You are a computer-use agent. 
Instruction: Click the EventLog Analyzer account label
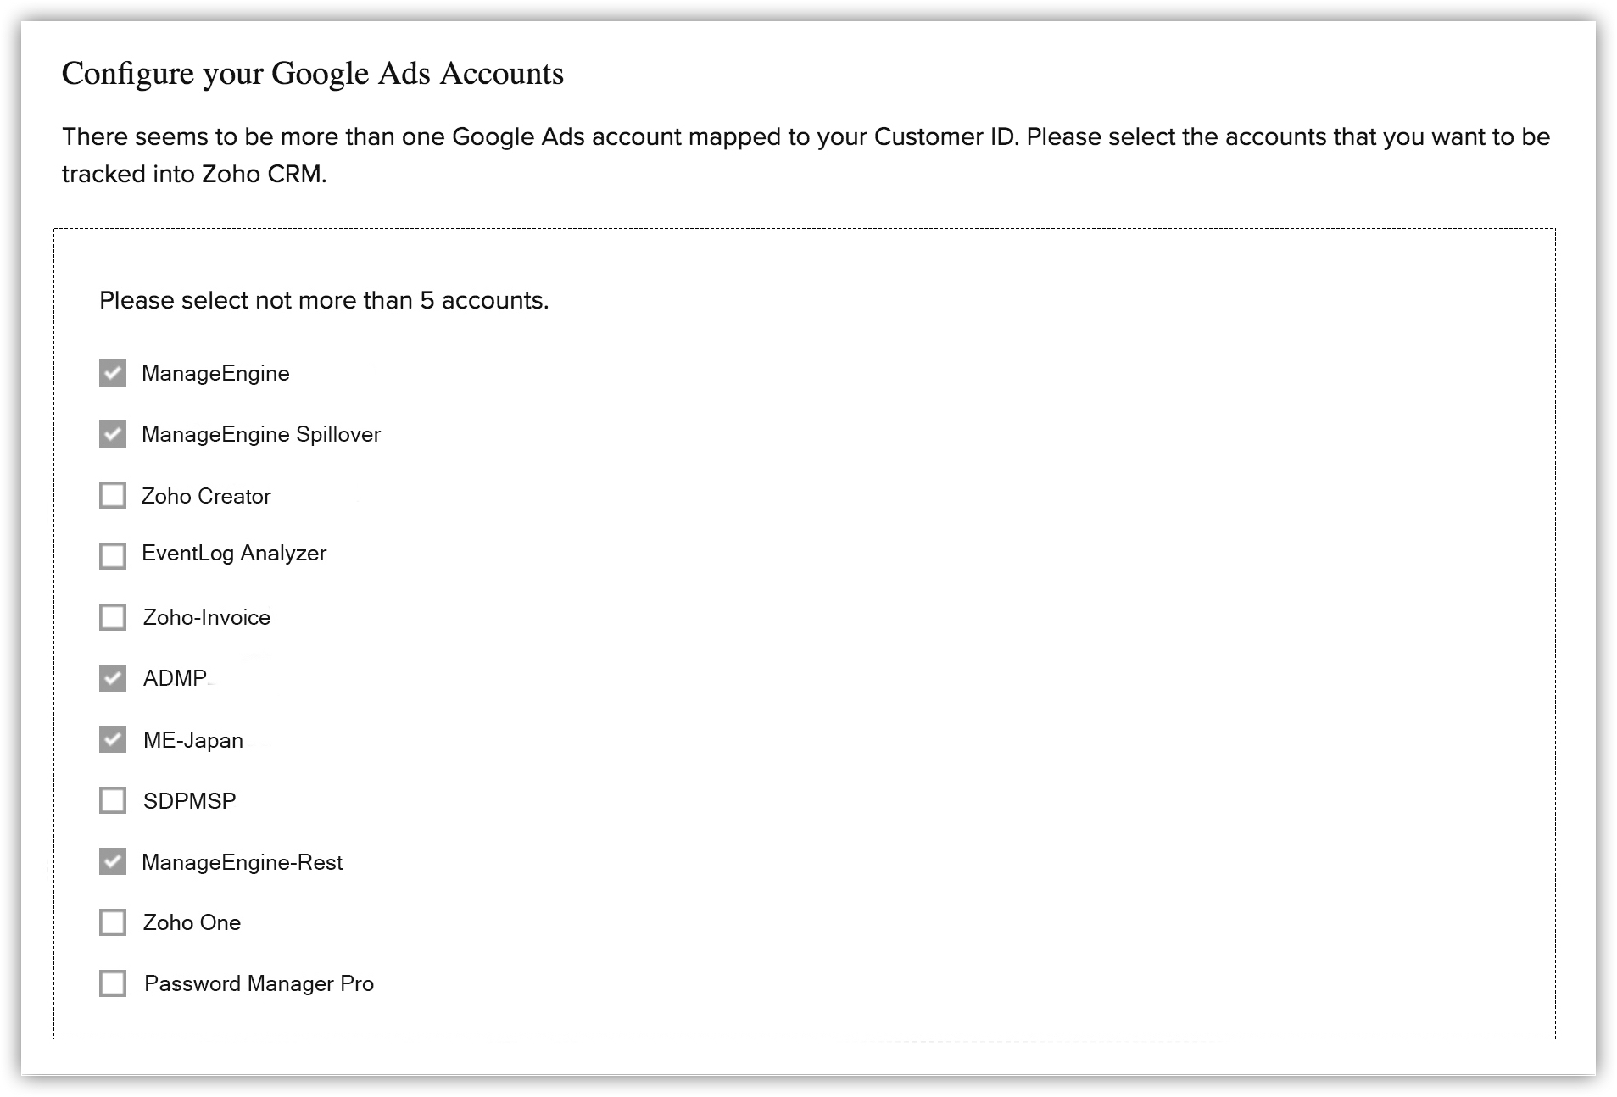234,554
